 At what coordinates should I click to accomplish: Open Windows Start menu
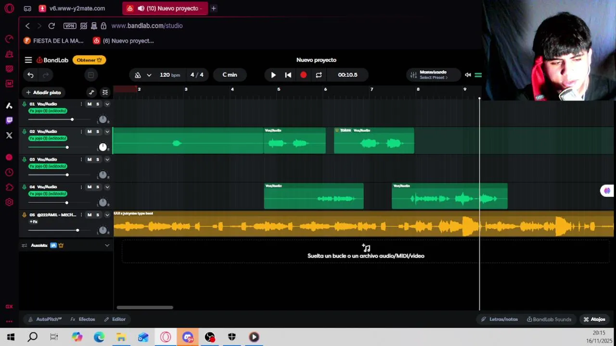click(11, 337)
